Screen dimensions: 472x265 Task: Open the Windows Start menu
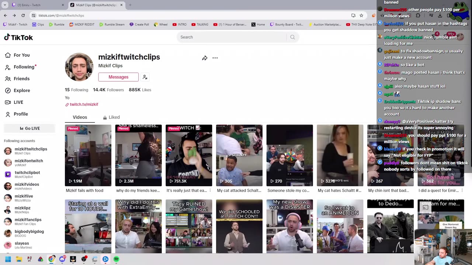[8, 259]
